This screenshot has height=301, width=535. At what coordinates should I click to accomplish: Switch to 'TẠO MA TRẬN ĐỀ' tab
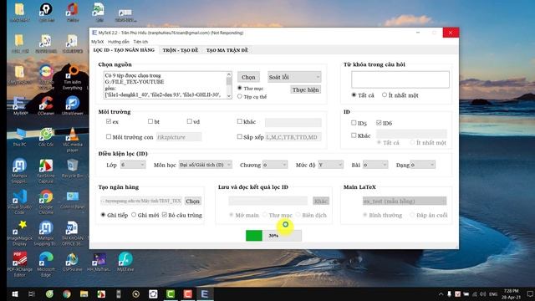[x=227, y=50]
